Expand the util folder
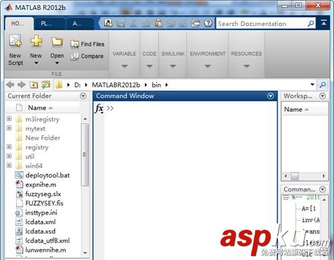This screenshot has width=334, height=260. pos(9,156)
